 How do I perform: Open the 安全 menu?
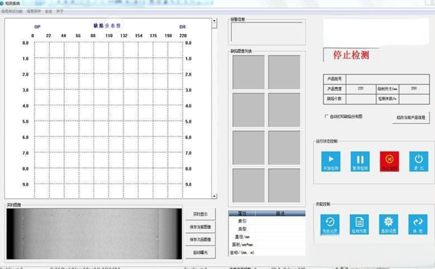(x=48, y=11)
